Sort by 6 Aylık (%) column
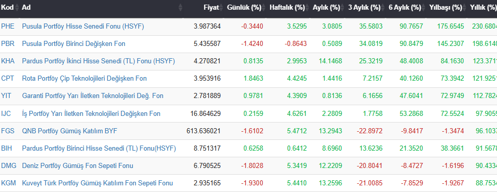 (x=405, y=8)
